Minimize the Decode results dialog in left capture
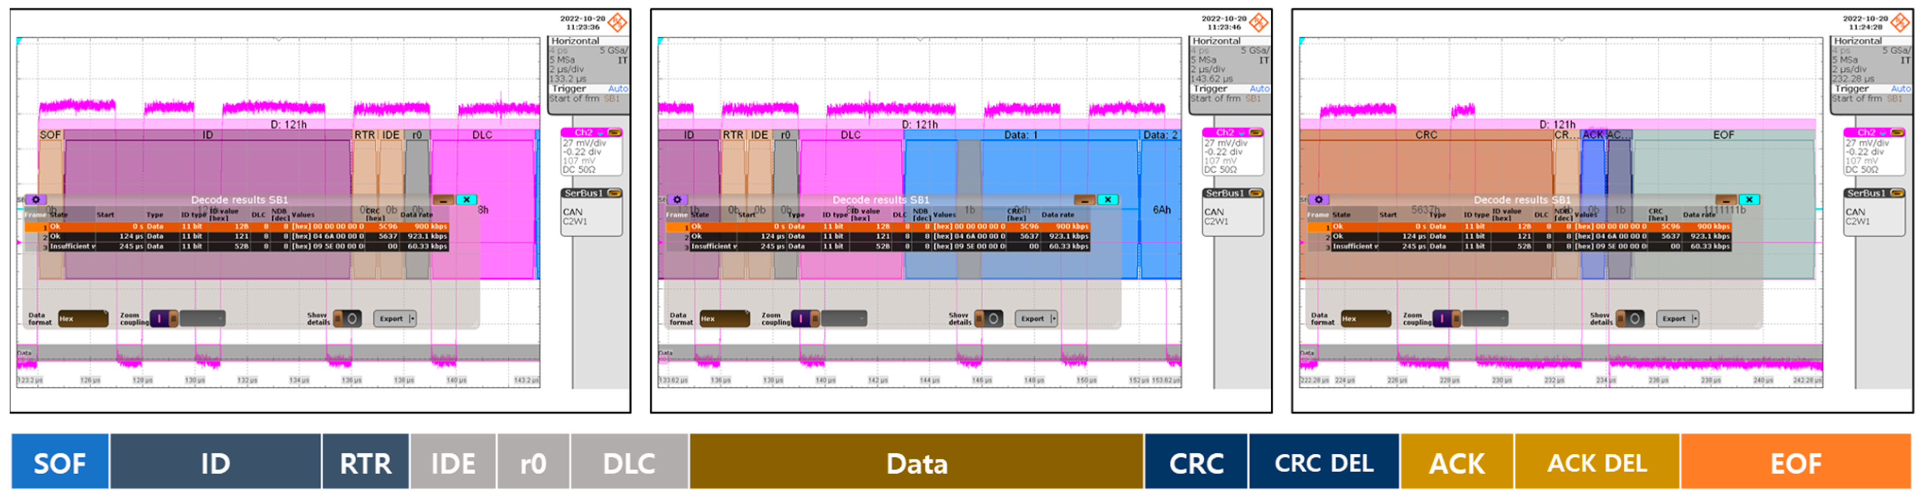This screenshot has width=1929, height=500. point(443,200)
